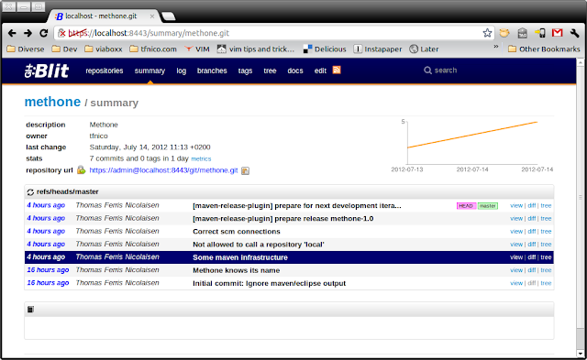This screenshot has height=360, width=587.
Task: Open the tfnico.com bookmarks folder
Action: [x=153, y=49]
